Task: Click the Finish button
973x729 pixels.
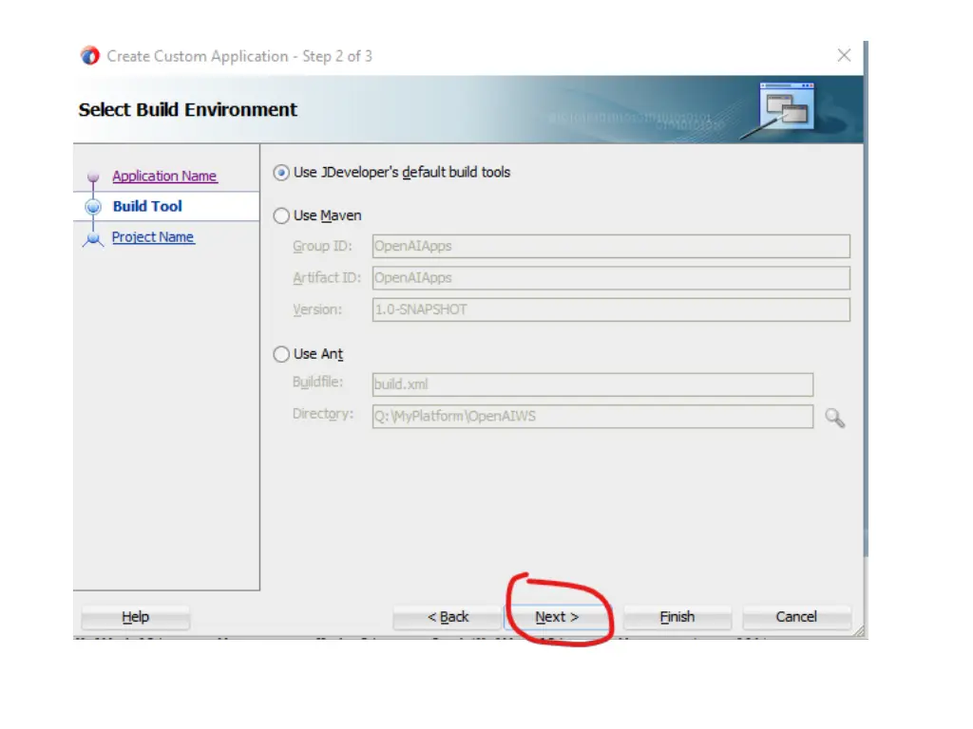Action: coord(677,617)
